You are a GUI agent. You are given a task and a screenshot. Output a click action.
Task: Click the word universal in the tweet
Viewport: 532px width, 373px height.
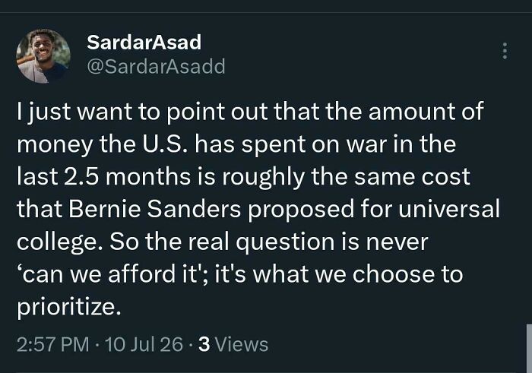coord(449,209)
